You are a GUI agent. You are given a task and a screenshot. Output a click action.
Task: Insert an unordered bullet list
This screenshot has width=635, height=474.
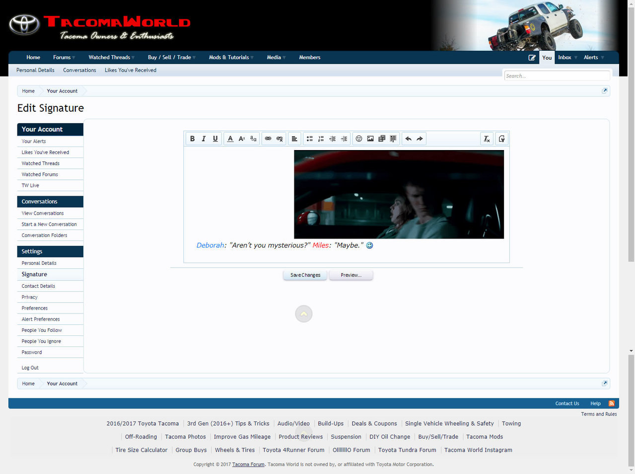click(309, 139)
